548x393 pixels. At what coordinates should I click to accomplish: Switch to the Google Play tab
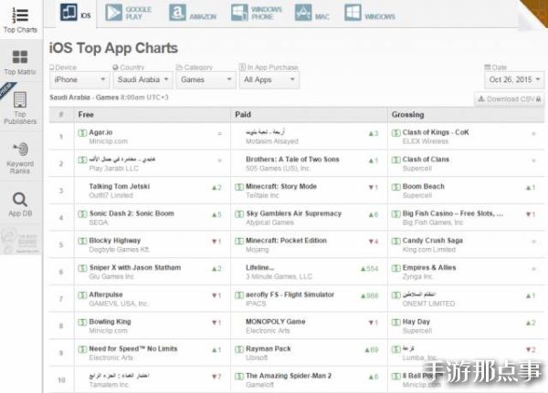(129, 13)
